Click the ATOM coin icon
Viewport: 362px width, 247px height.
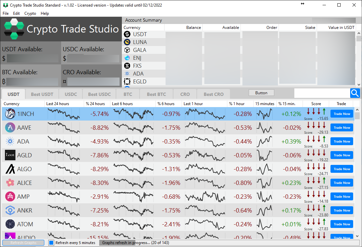click(x=10, y=224)
